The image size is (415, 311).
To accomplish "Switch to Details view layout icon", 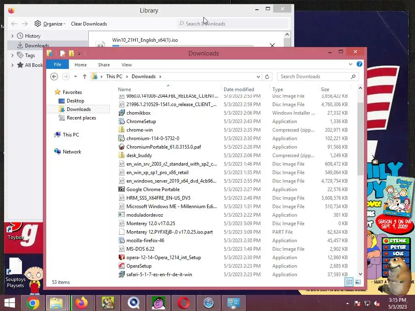I will tap(349, 282).
